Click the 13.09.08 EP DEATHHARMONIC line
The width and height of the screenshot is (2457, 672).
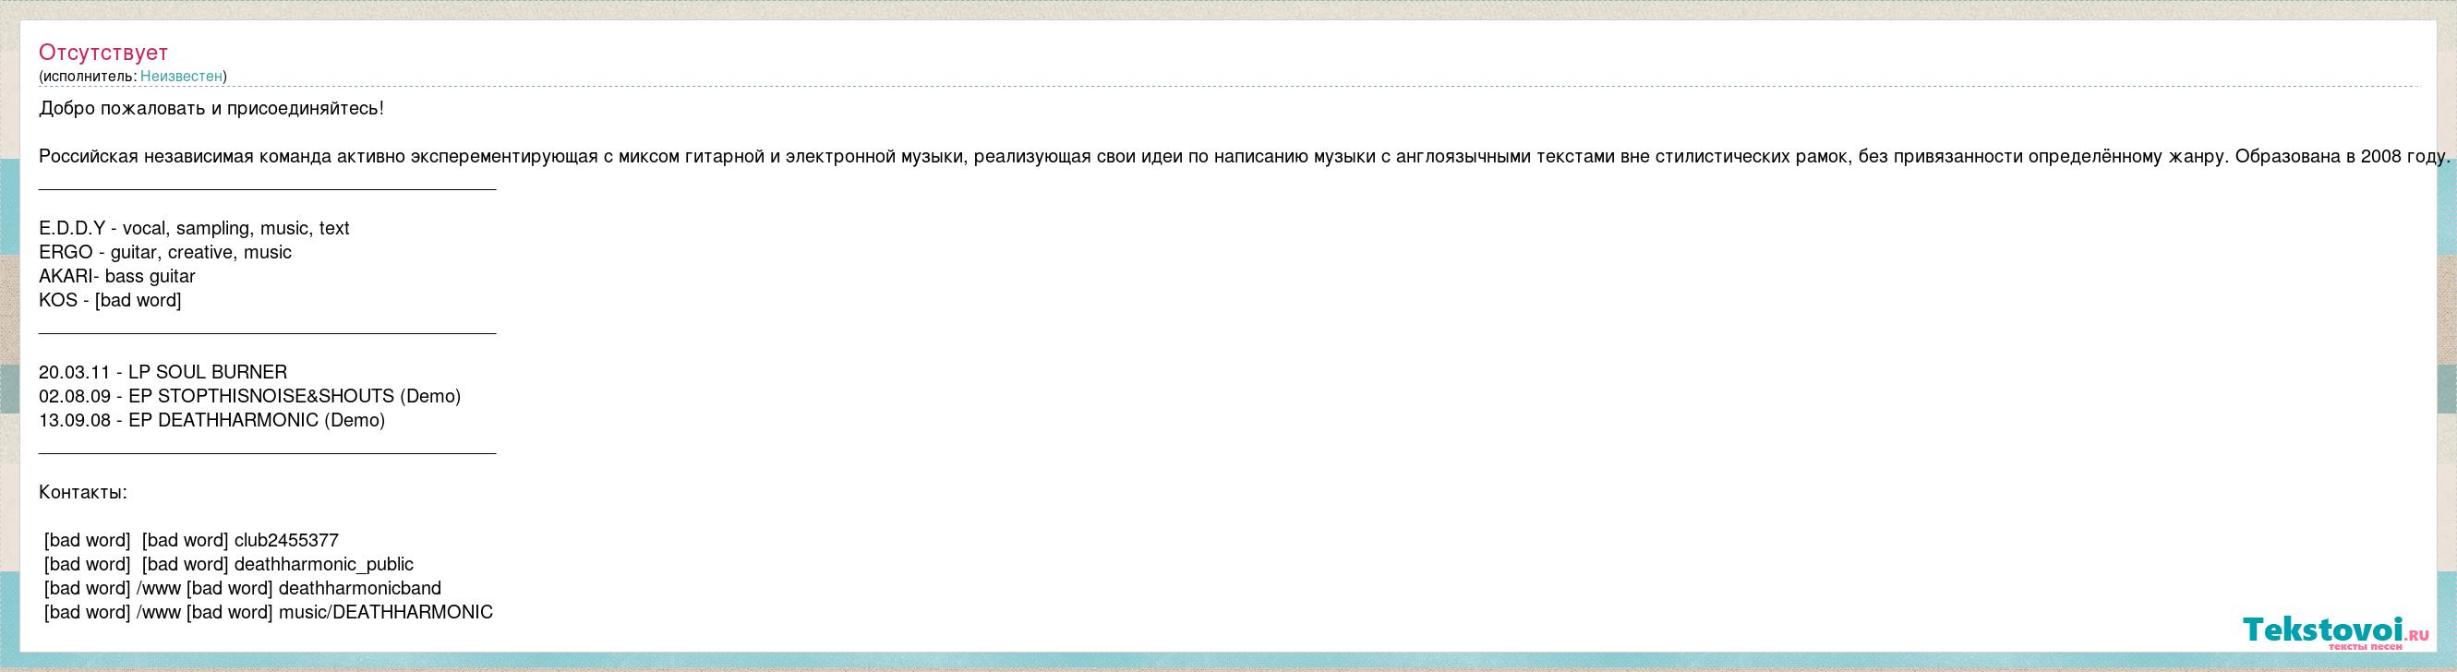coord(211,420)
